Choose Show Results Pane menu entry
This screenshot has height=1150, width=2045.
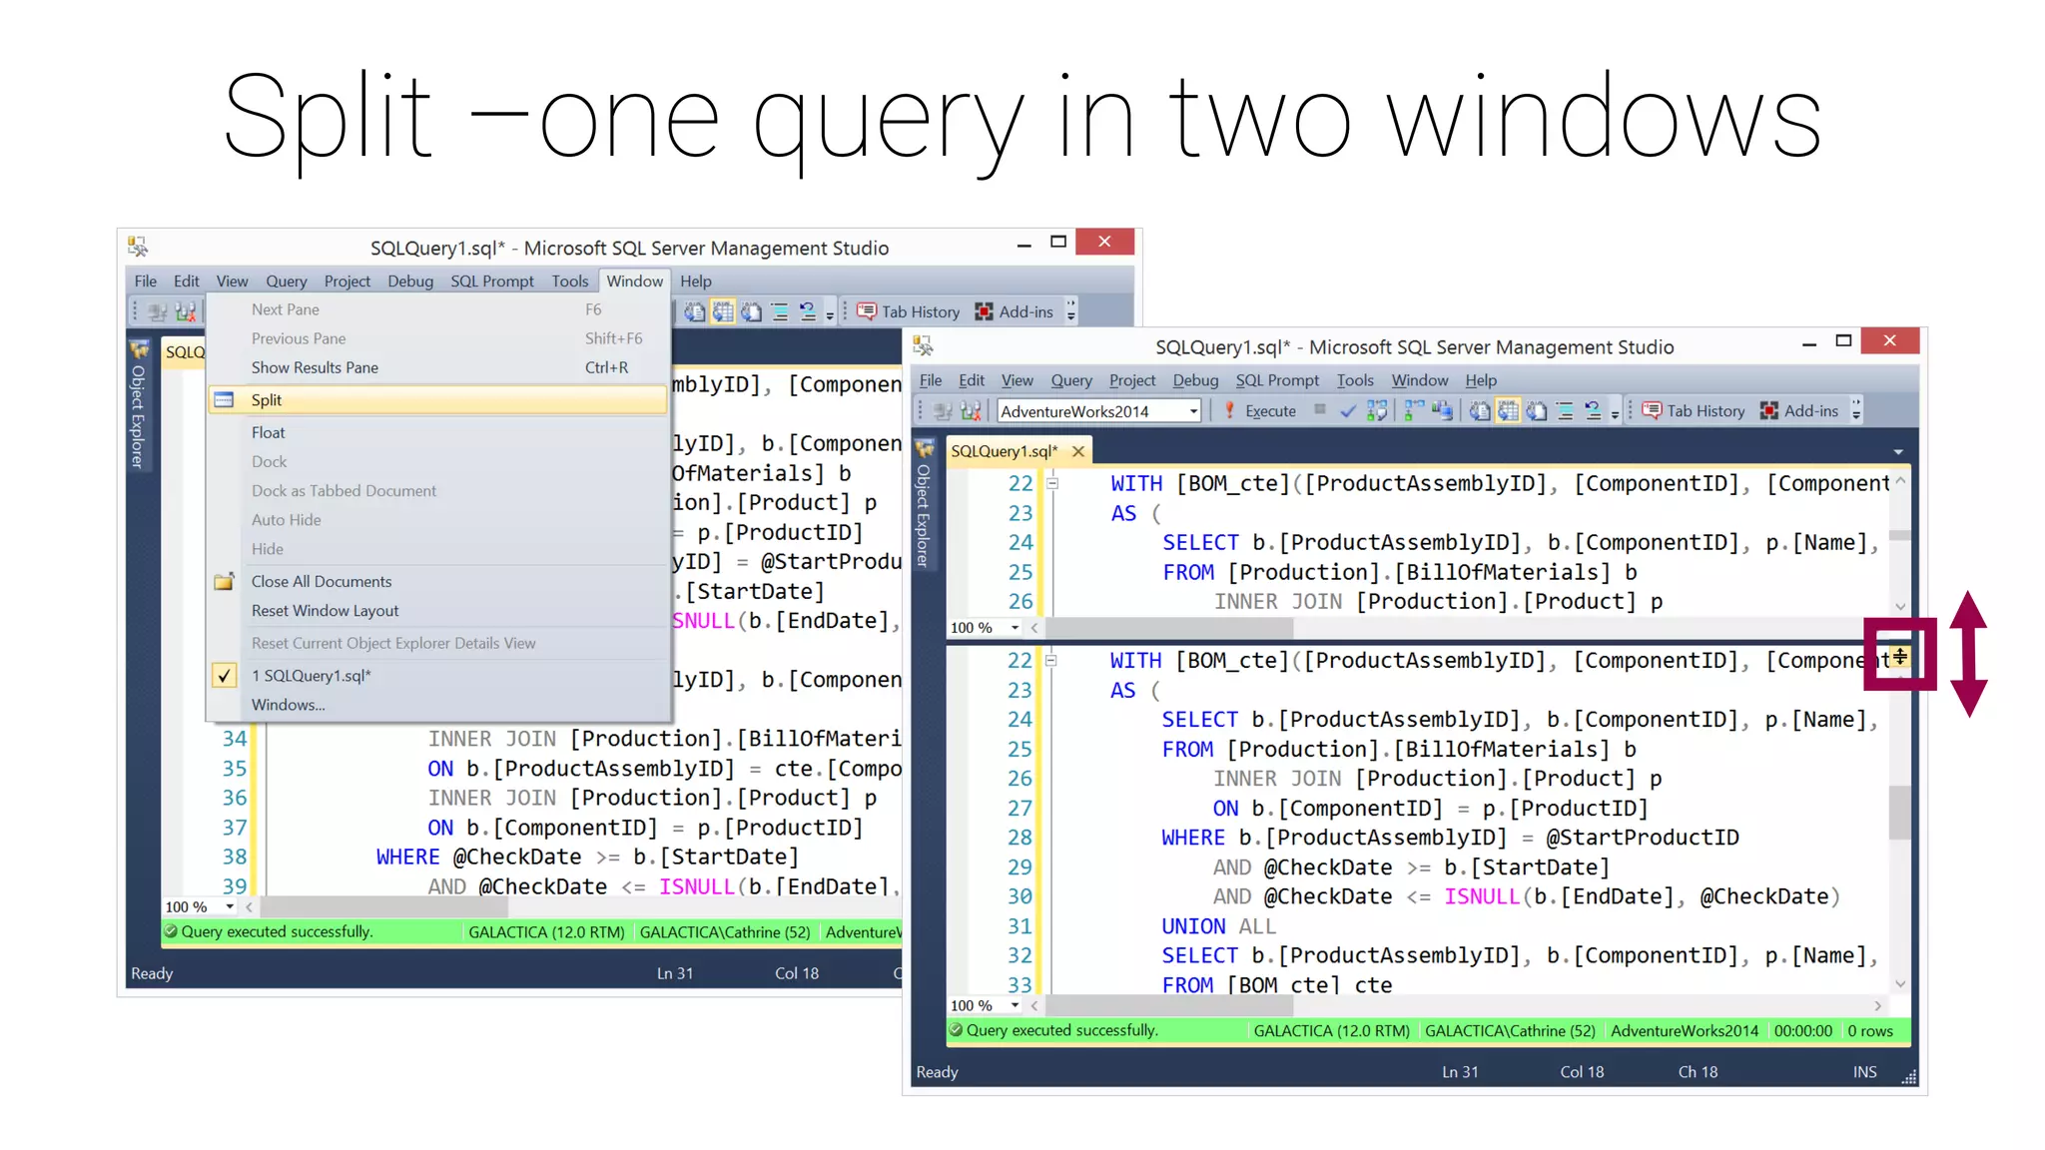(x=437, y=367)
